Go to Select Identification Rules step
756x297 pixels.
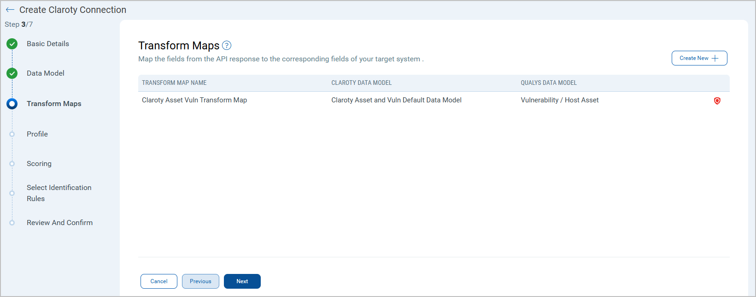point(59,193)
